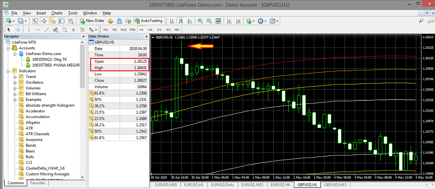Open the Insert menu
The height and width of the screenshot is (189, 435).
tap(41, 13)
